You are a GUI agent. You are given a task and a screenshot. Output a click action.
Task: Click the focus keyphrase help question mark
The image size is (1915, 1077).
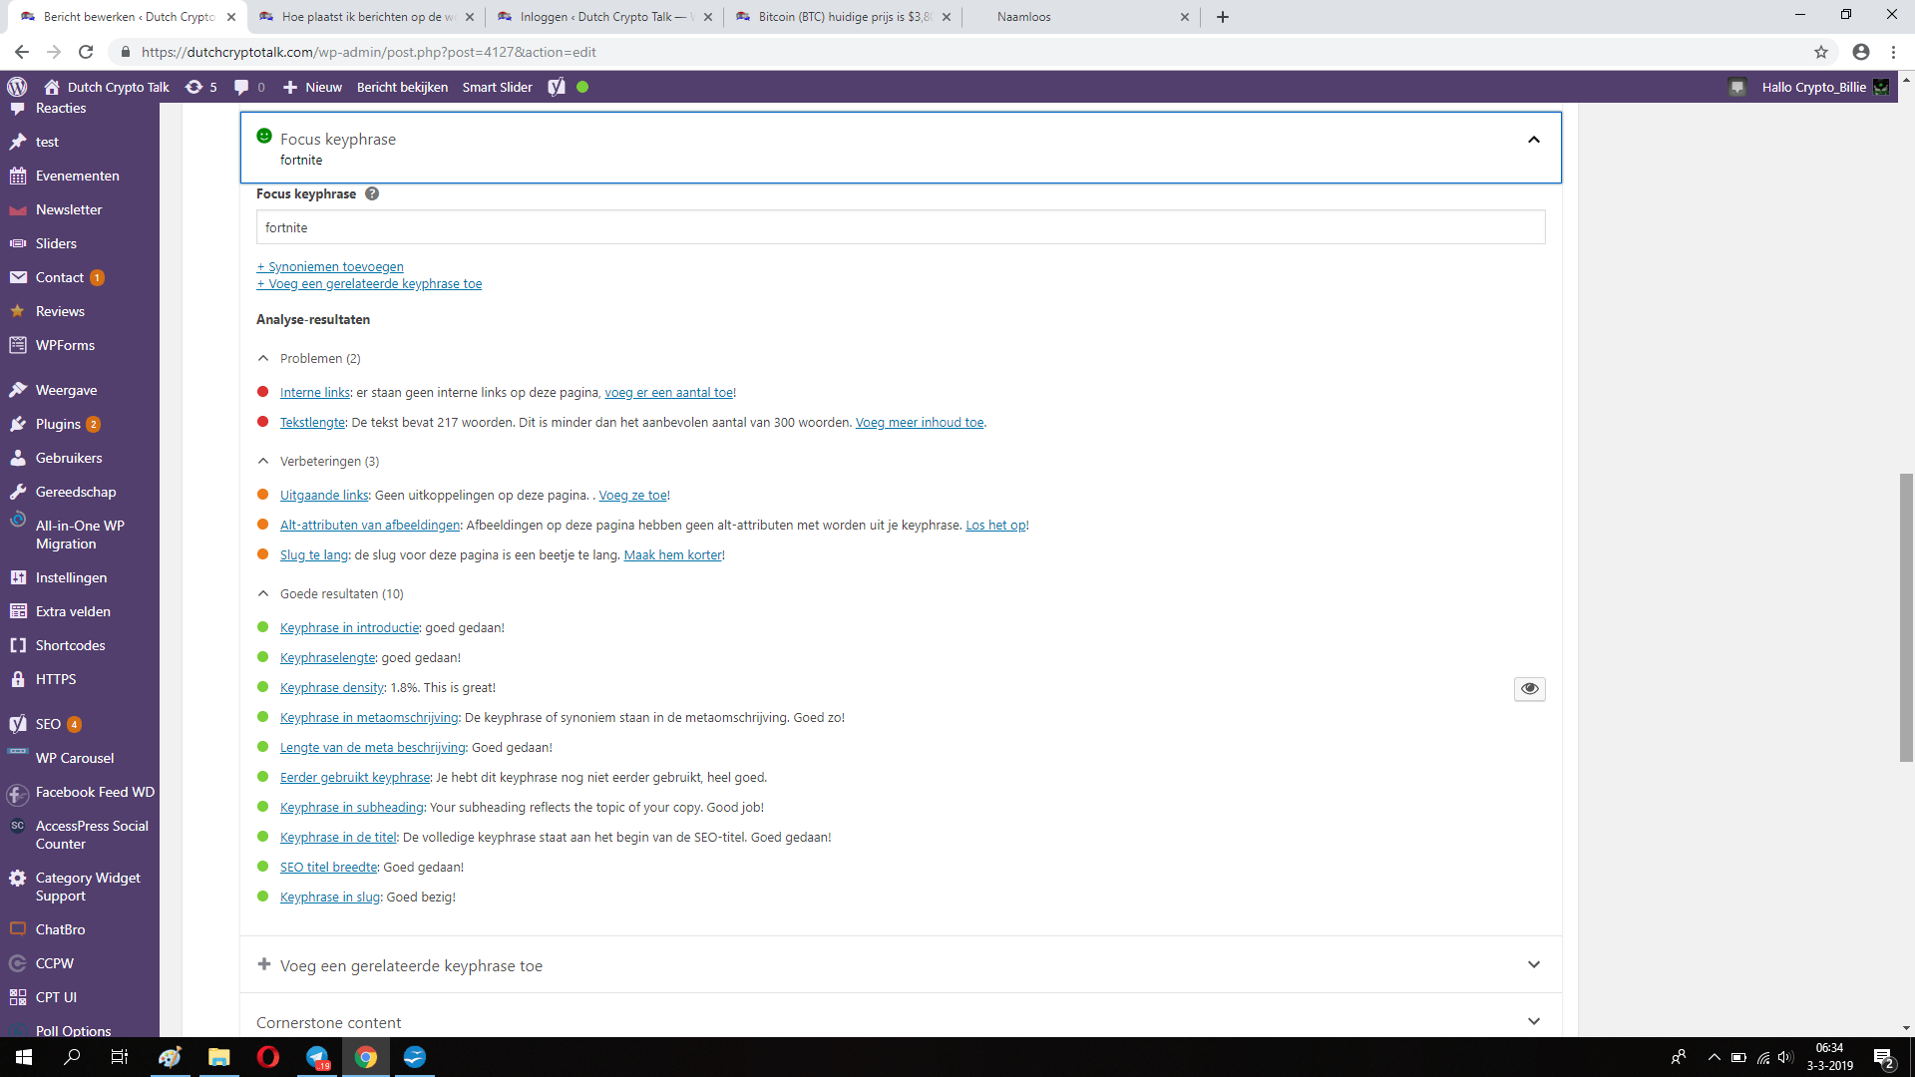(372, 193)
